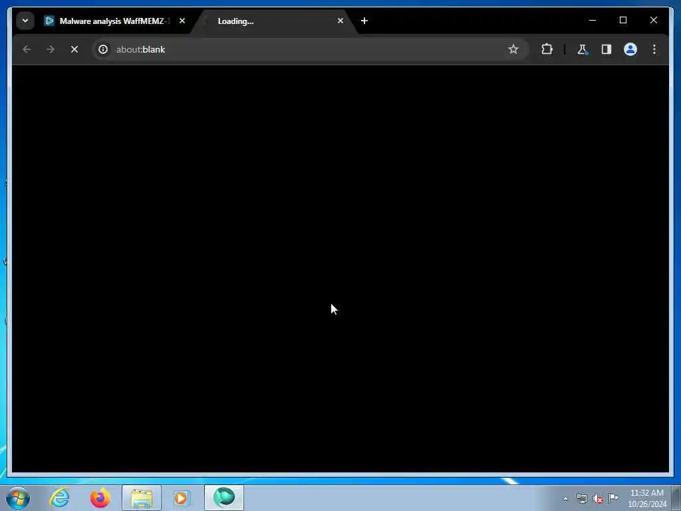Toggle the side panel
681x511 pixels.
[x=607, y=49]
